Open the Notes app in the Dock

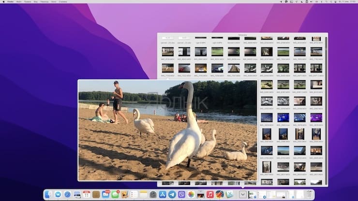(x=144, y=194)
